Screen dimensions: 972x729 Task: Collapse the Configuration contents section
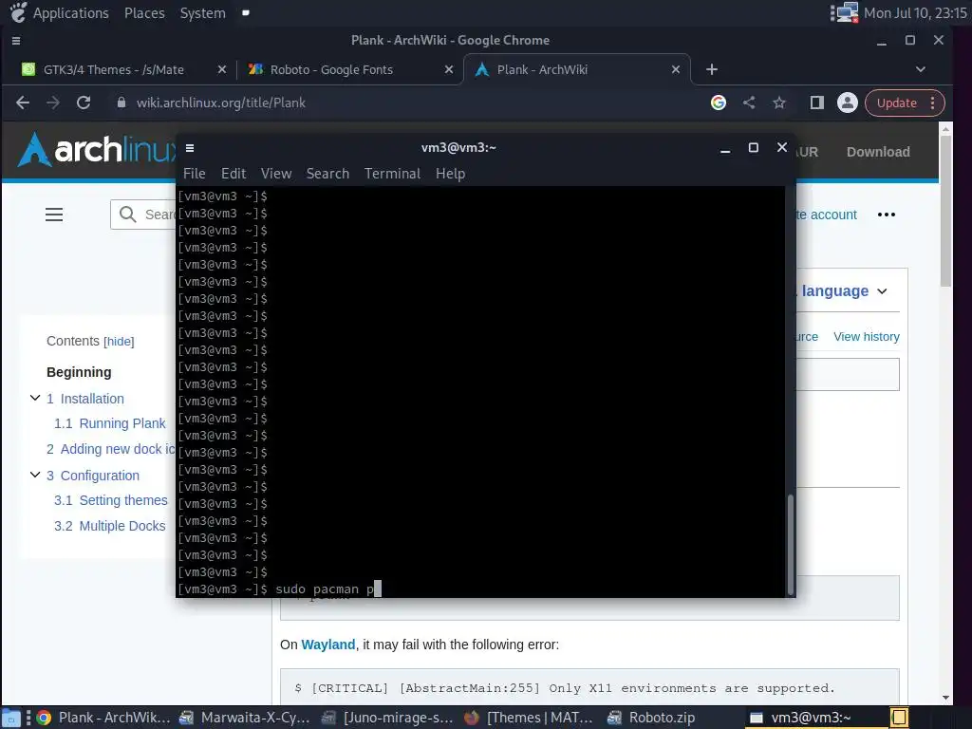coord(35,475)
